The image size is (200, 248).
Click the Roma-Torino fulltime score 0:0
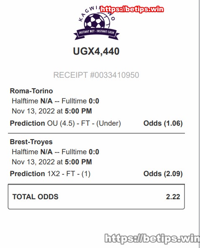click(x=94, y=101)
